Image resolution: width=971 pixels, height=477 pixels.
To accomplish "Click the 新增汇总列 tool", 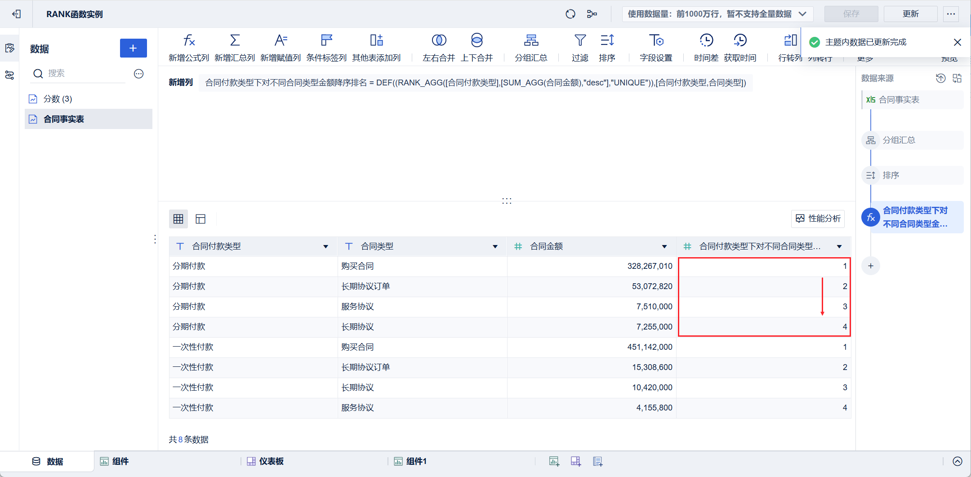I will [x=235, y=47].
